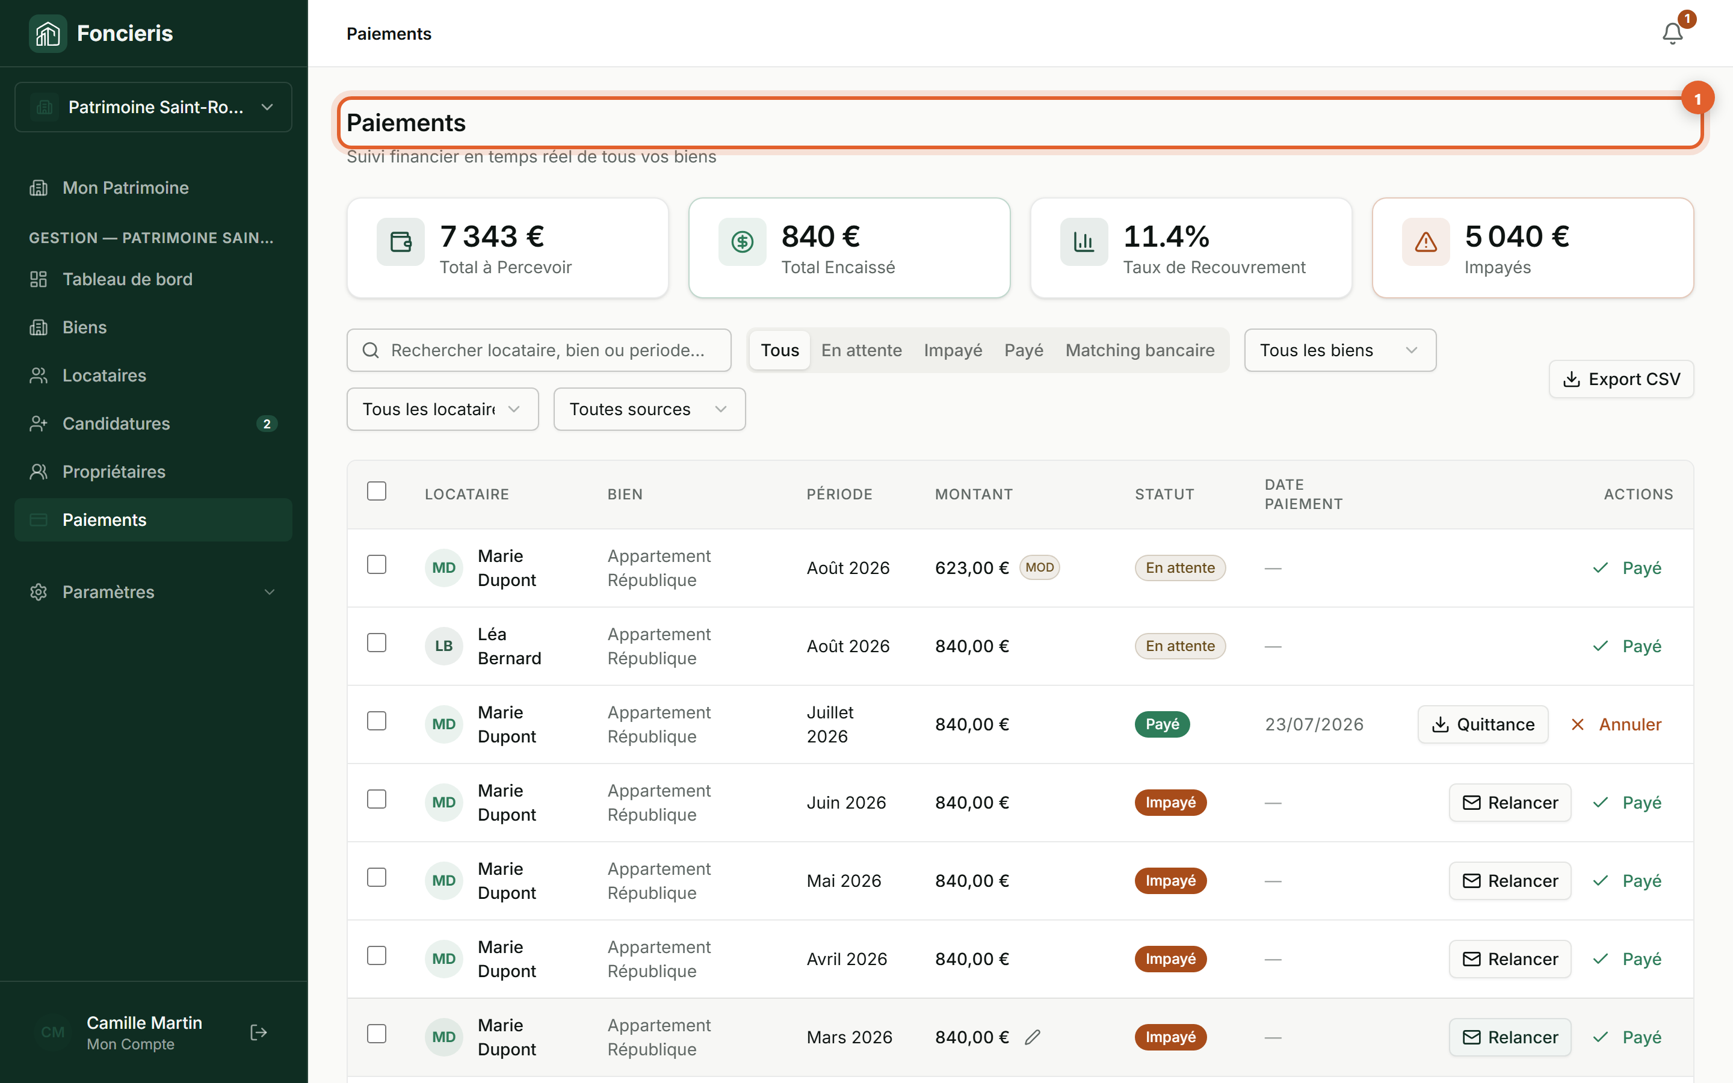This screenshot has height=1083, width=1733.
Task: Click the wallet icon on Total à Percevoir card
Action: 401,242
